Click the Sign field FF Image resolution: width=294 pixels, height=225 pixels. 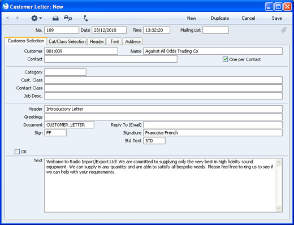point(55,133)
